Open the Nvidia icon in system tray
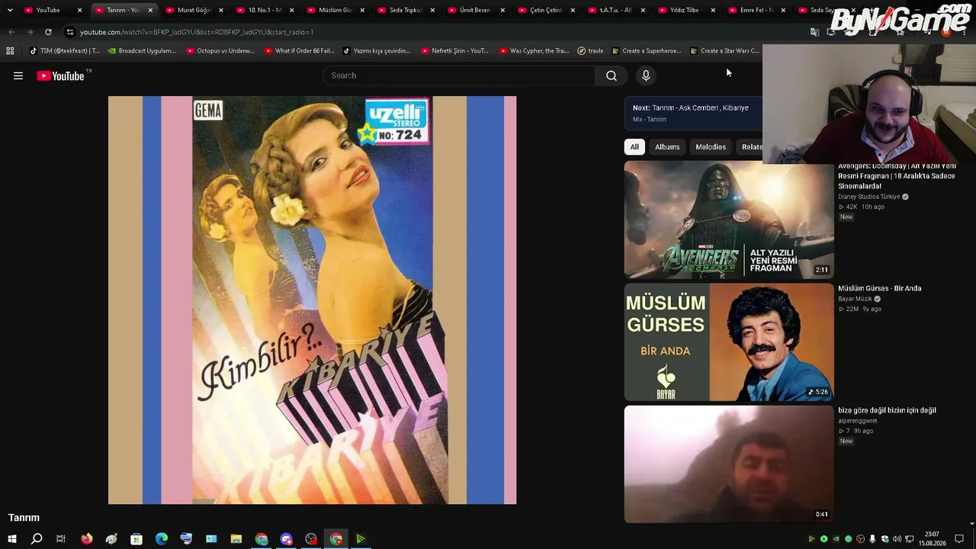This screenshot has width=976, height=549. [836, 539]
